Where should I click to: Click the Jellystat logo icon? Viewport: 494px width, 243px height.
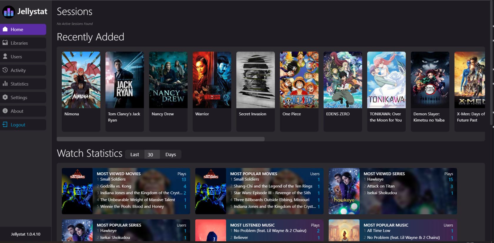click(9, 12)
